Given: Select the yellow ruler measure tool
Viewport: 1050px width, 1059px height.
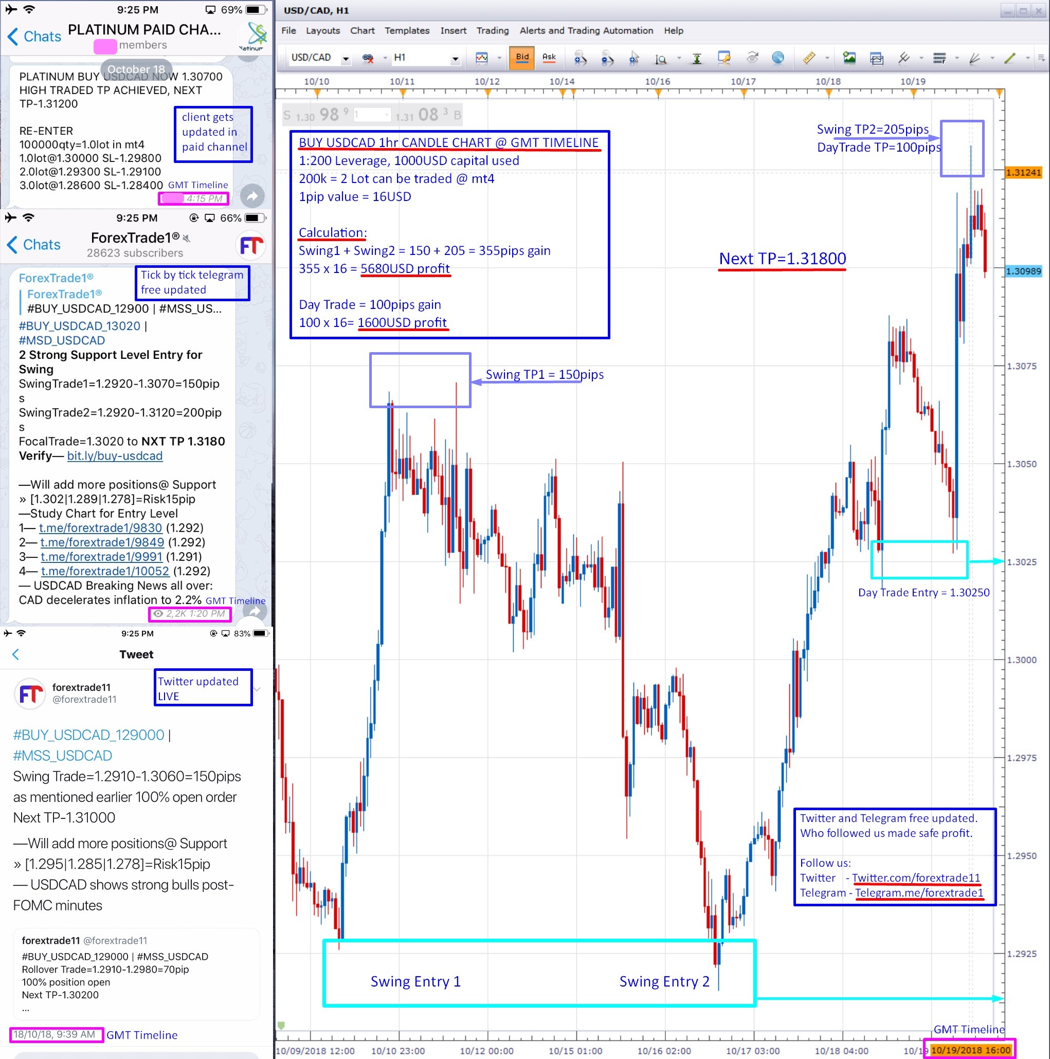Looking at the screenshot, I should coord(809,58).
